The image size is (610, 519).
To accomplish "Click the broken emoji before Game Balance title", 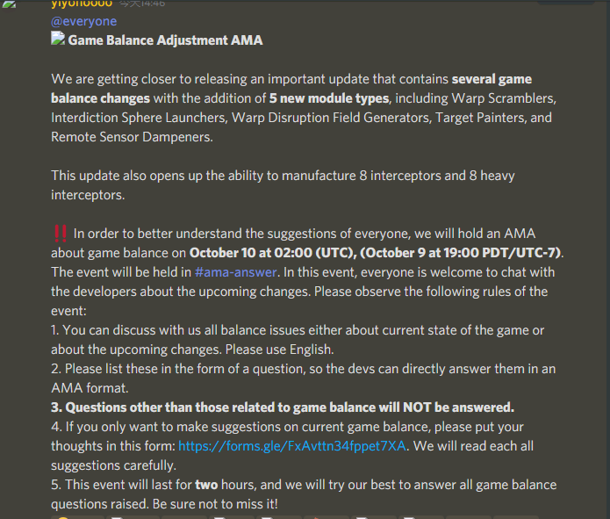I will 58,39.
